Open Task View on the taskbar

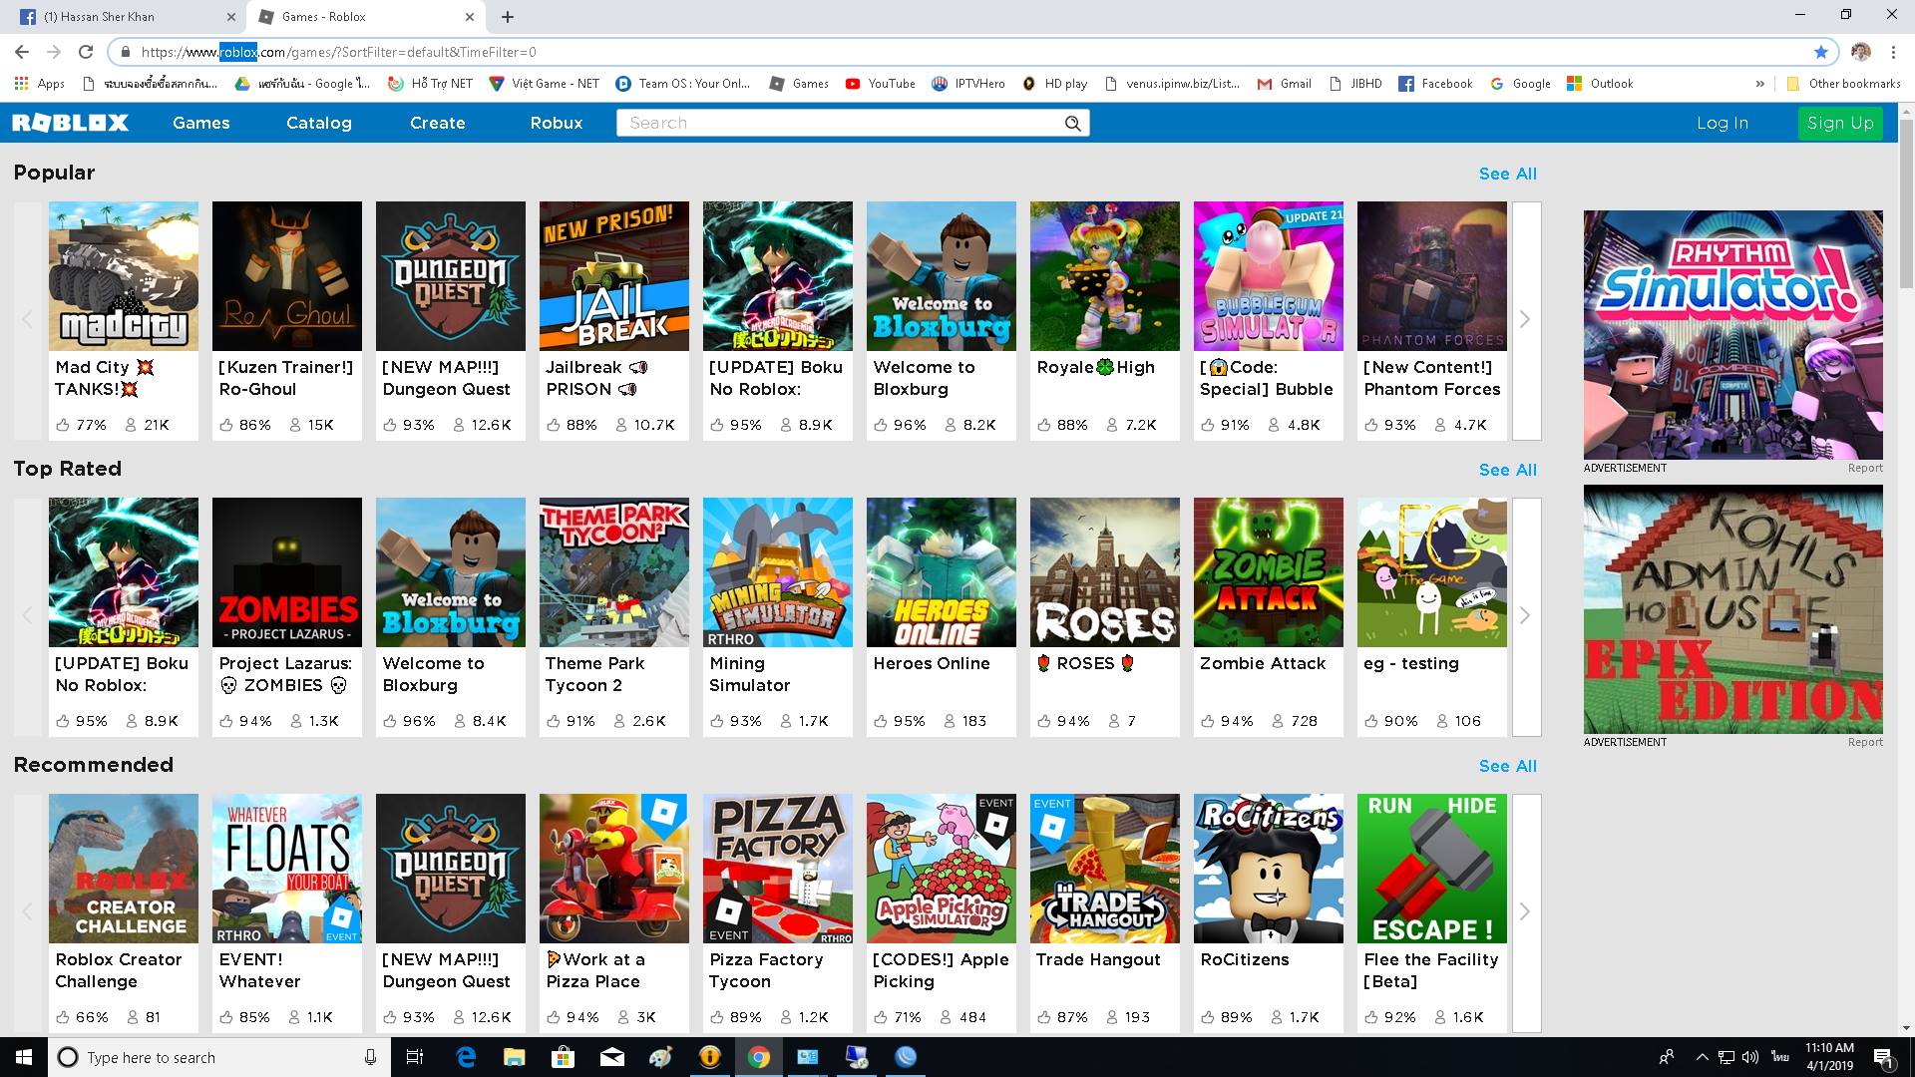pyautogui.click(x=415, y=1057)
